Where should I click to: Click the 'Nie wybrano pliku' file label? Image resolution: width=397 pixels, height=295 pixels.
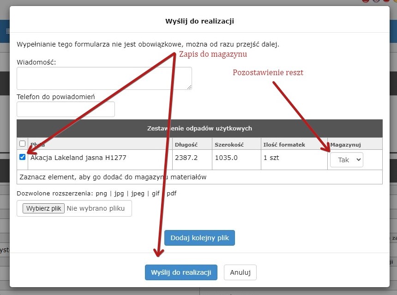point(96,208)
